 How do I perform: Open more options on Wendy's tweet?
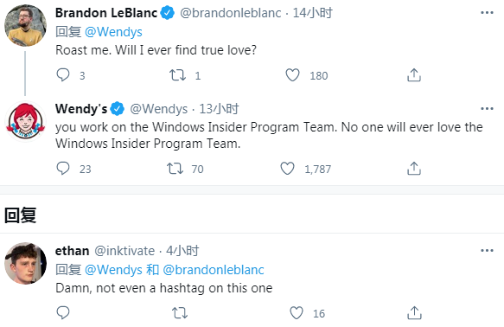tap(487, 109)
